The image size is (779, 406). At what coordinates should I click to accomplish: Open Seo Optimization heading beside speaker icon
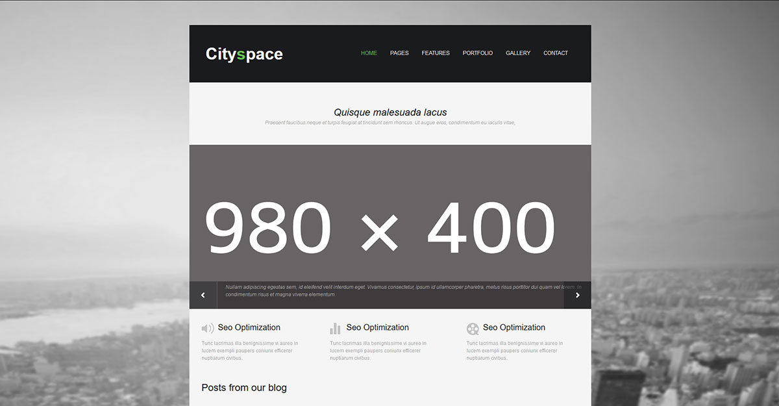point(249,327)
